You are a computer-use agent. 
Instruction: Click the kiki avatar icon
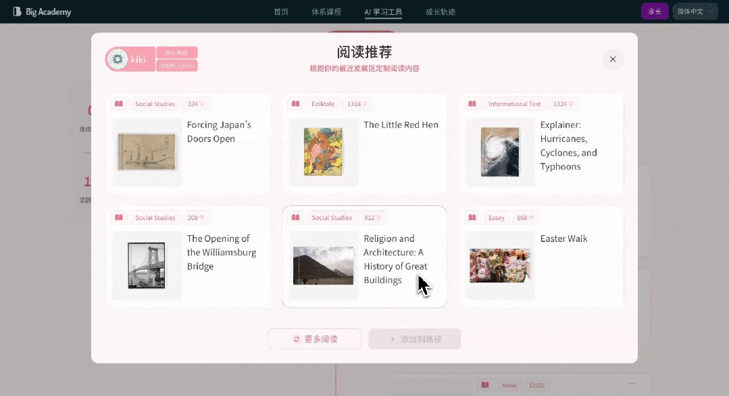point(118,59)
